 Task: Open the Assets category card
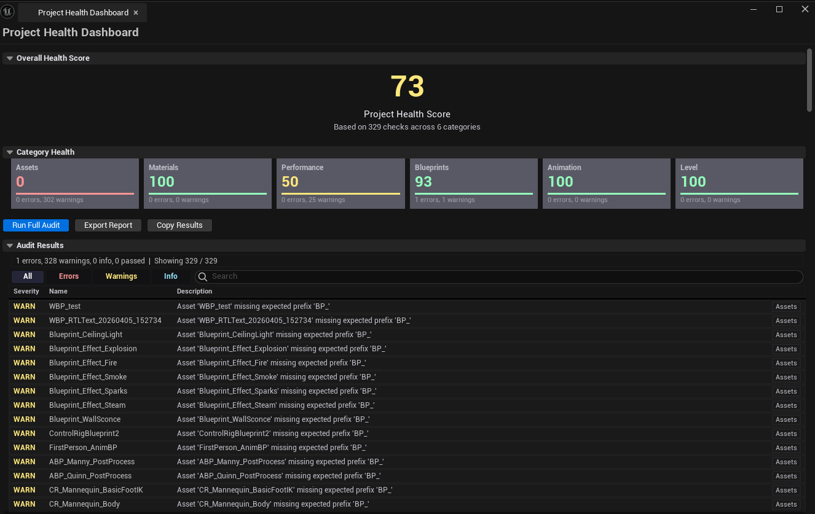coord(75,184)
